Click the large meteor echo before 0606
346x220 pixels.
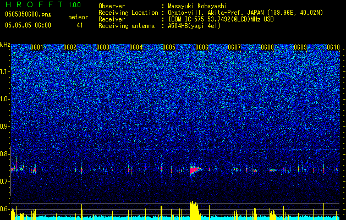coord(195,170)
